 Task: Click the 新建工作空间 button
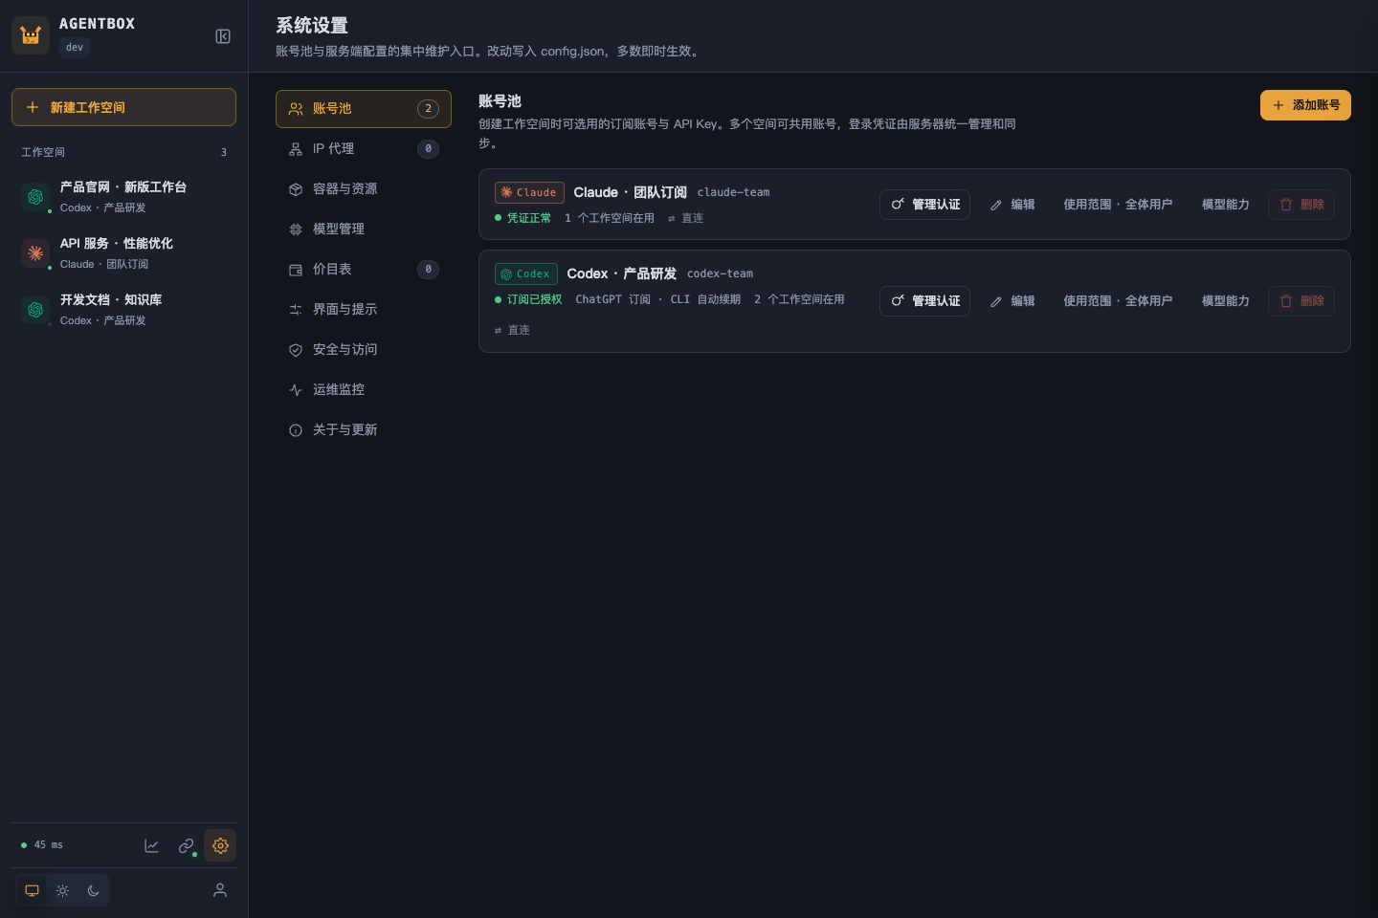pos(123,107)
